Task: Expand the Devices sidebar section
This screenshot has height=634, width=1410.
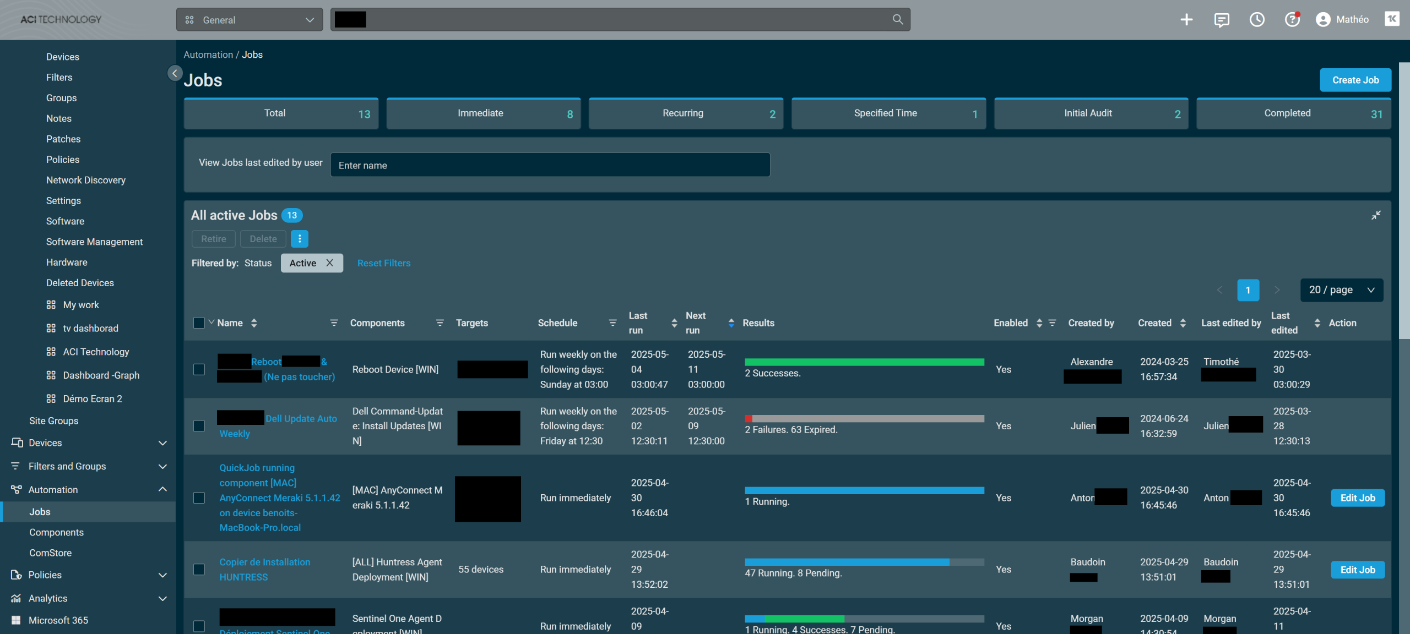Action: click(x=162, y=443)
